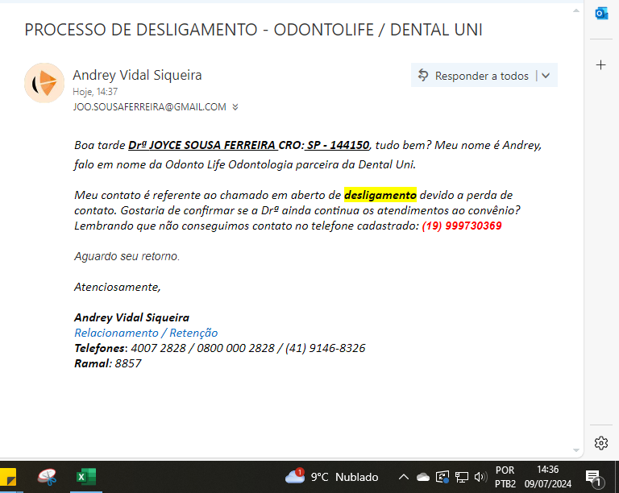Expand recipient details double chevron
This screenshot has width=619, height=493.
pos(235,107)
